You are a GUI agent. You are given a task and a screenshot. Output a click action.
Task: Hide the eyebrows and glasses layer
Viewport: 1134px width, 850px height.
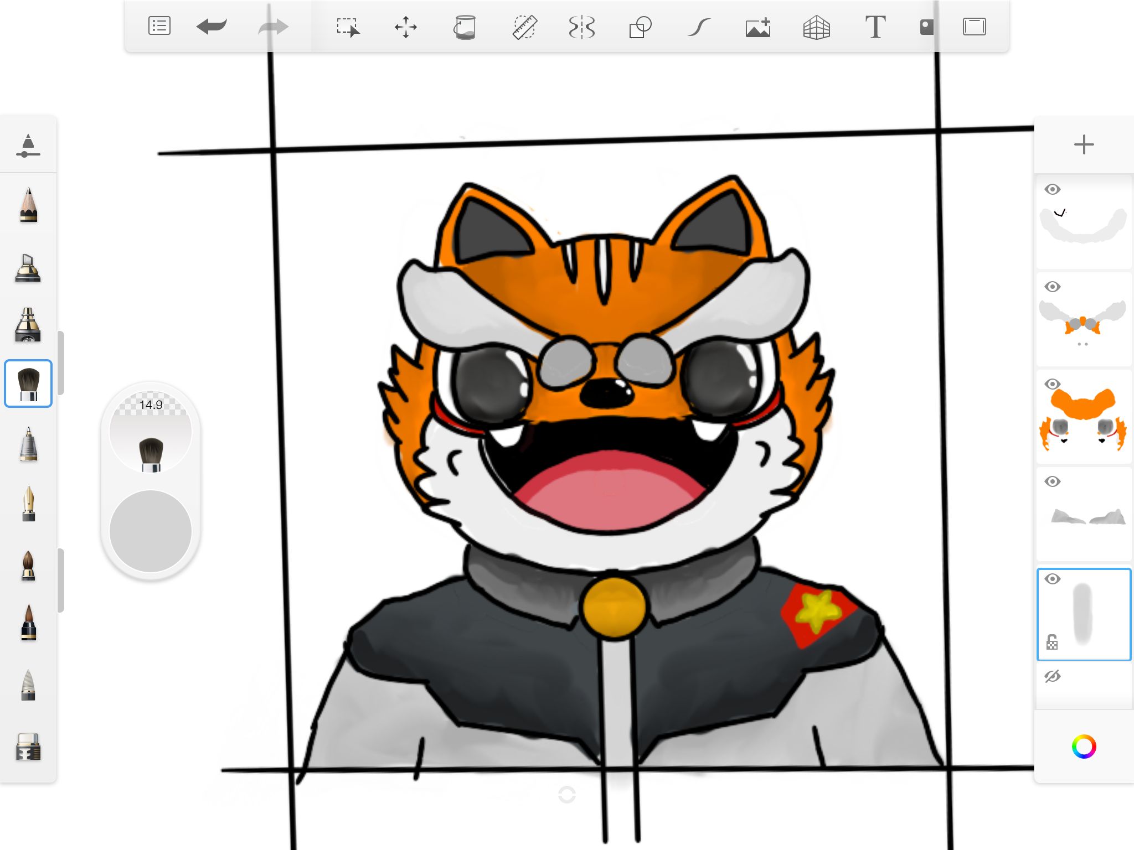click(1053, 287)
